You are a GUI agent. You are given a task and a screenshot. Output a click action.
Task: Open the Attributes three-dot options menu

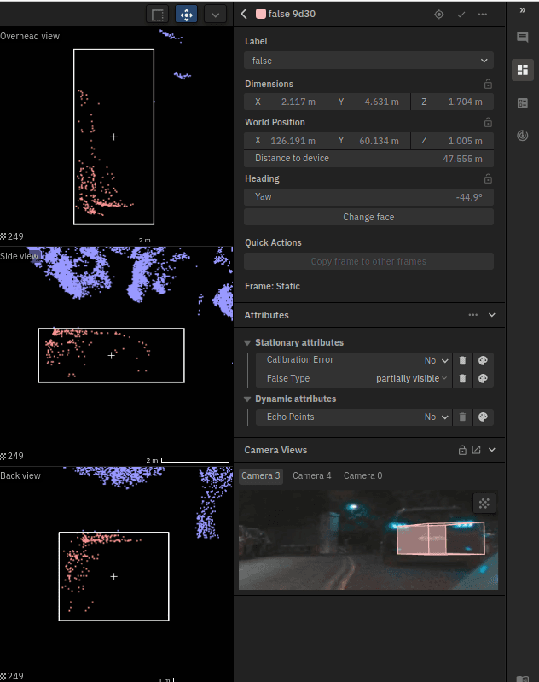point(473,315)
